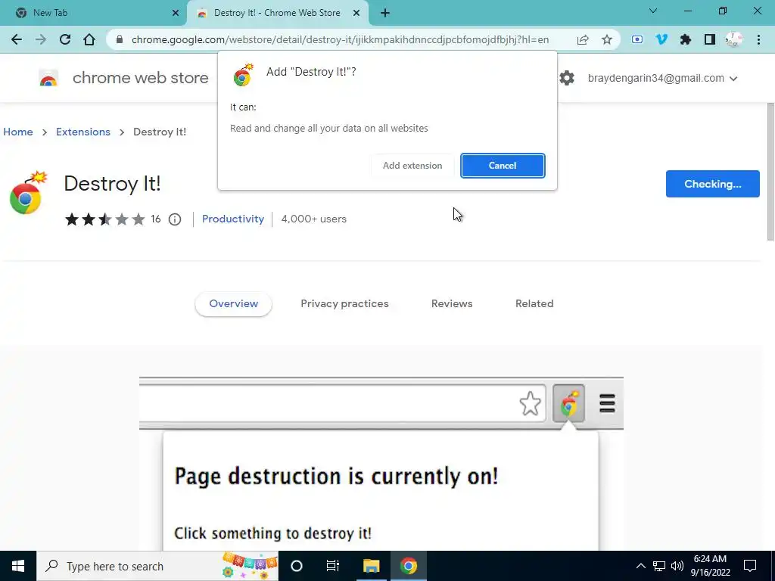Open the Chrome profile avatar
Viewport: 775px width, 581px height.
(x=734, y=39)
